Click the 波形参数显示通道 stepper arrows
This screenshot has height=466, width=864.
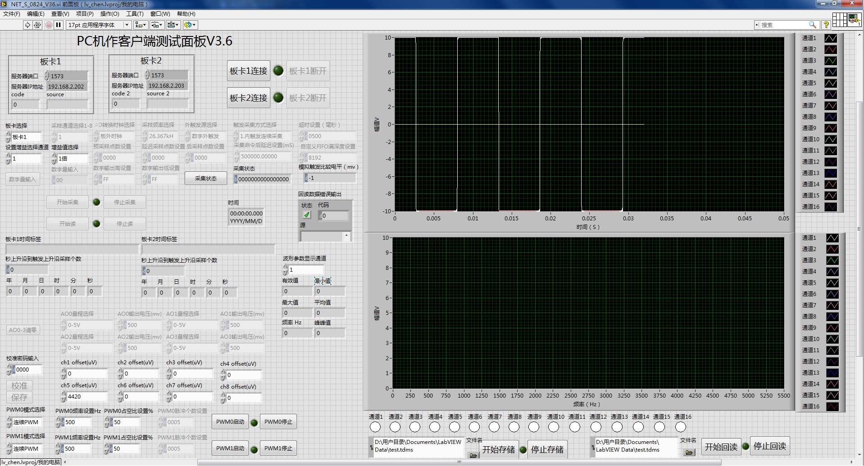pyautogui.click(x=285, y=269)
